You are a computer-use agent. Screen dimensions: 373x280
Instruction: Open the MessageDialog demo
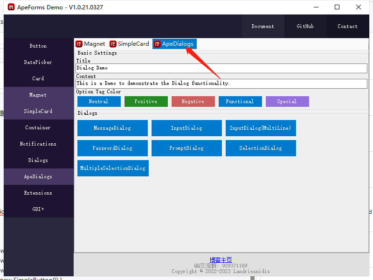[x=112, y=128]
